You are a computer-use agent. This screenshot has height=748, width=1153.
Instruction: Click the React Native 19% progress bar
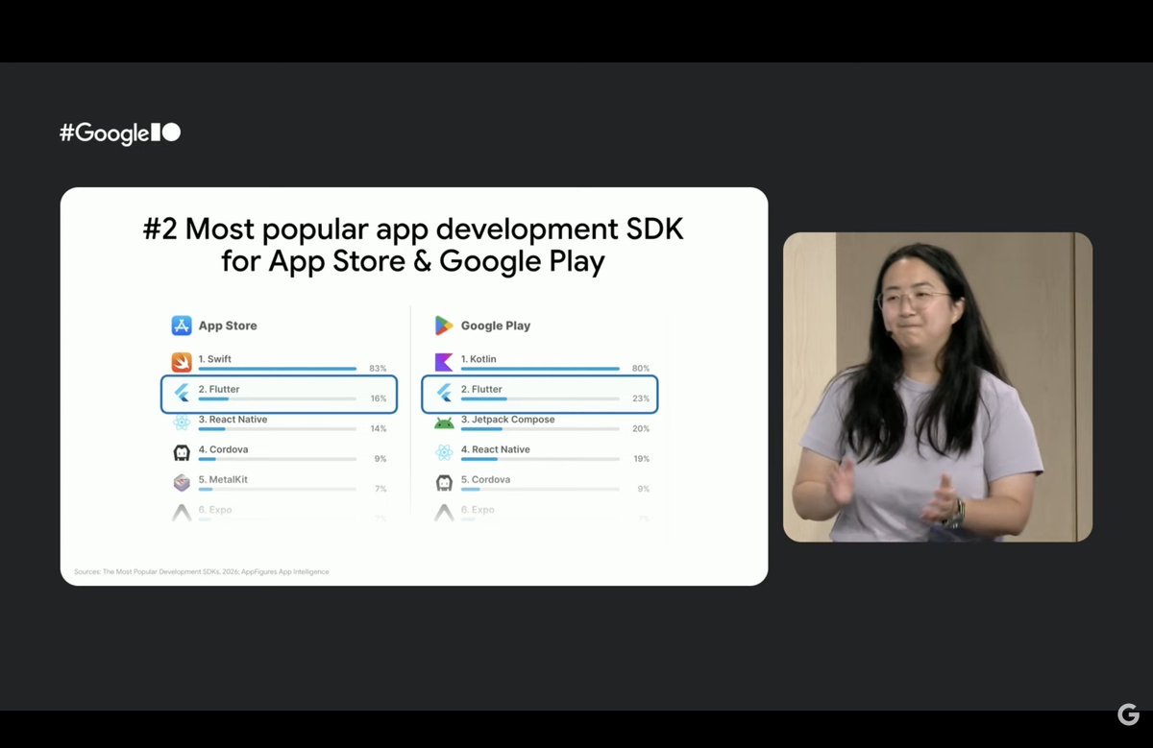click(540, 459)
